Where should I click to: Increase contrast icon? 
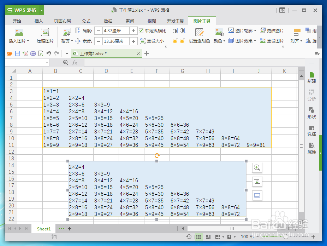(x=176, y=31)
